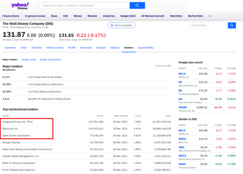
Task: Click State Farm Mutual Automobile Insurance Co
Action: tap(27, 149)
